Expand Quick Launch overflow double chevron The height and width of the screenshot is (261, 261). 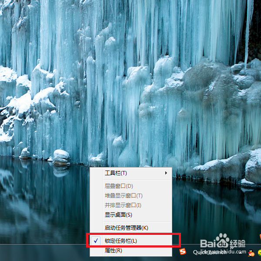(232, 248)
